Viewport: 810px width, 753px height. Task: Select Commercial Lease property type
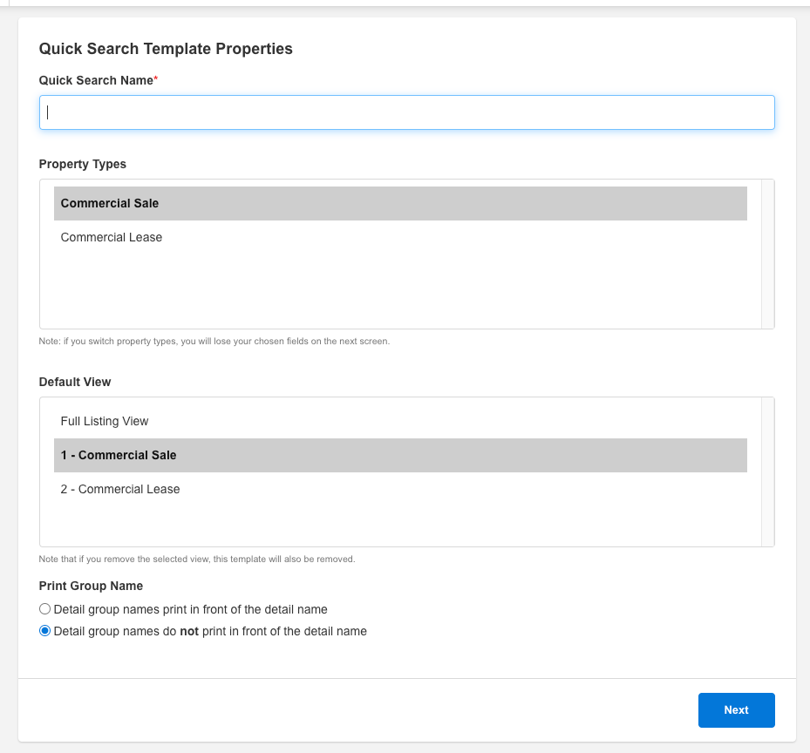click(x=400, y=238)
